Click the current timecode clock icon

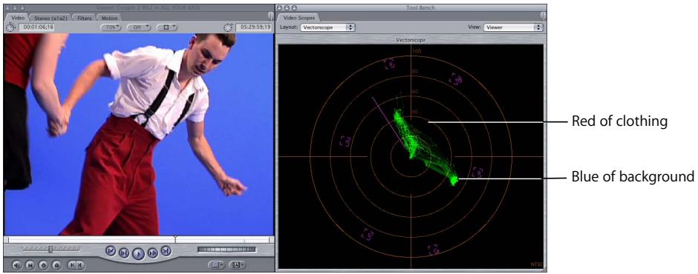[x=229, y=27]
